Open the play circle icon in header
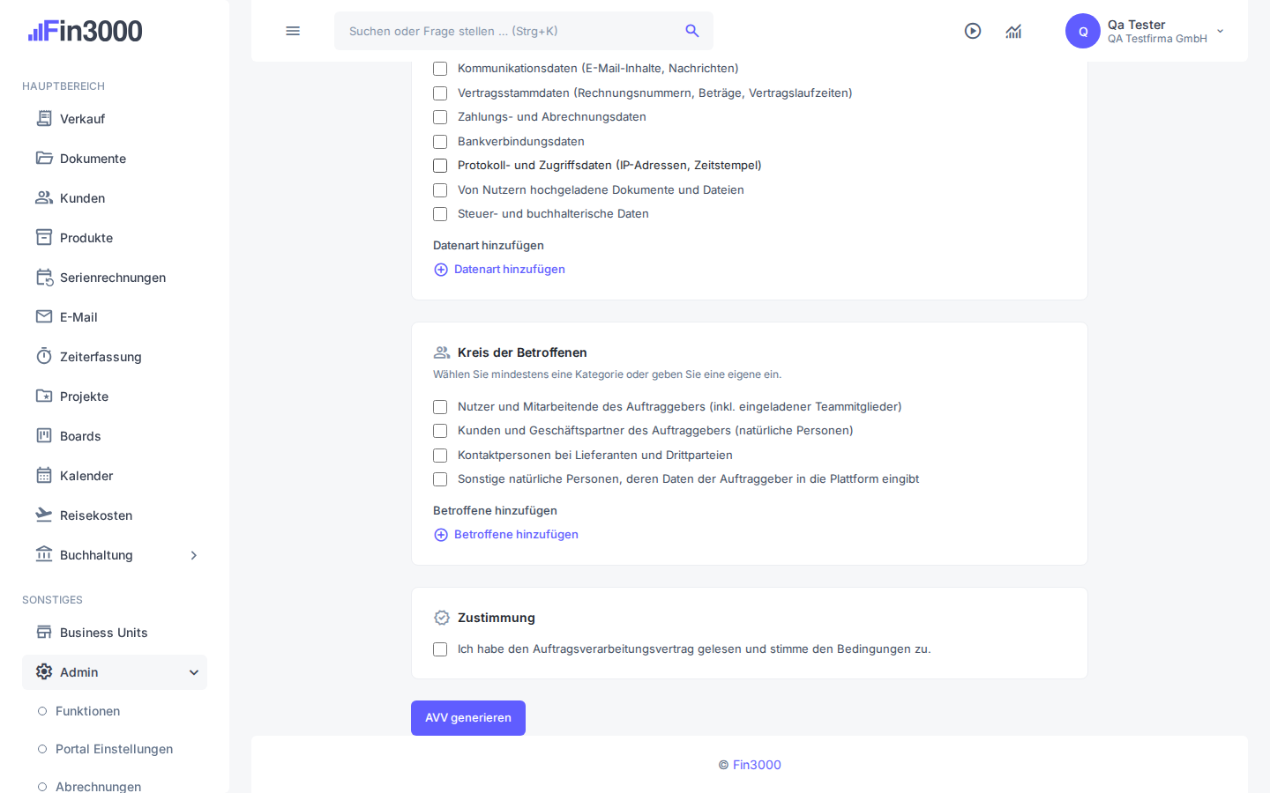 tap(973, 31)
